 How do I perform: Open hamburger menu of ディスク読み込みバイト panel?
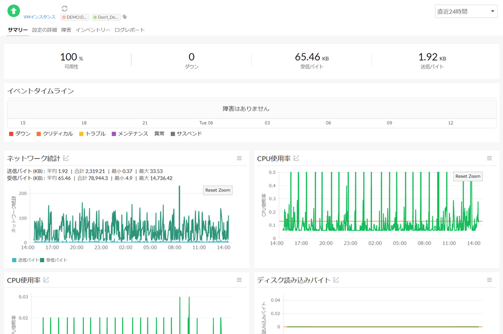pos(489,280)
